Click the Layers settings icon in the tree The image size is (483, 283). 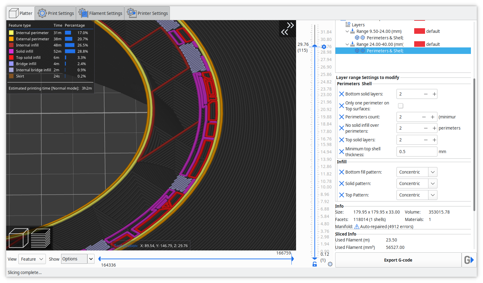coord(348,24)
